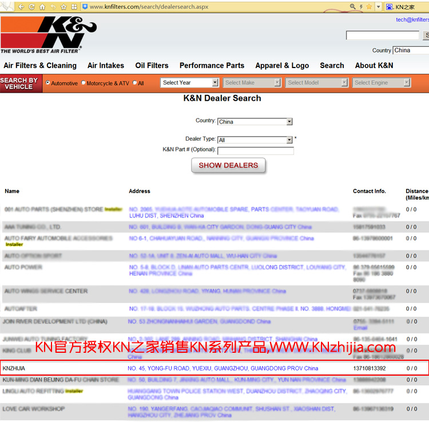Screen dimensions: 429x422
Task: Reload the page with refresh icon
Action: point(31,6)
